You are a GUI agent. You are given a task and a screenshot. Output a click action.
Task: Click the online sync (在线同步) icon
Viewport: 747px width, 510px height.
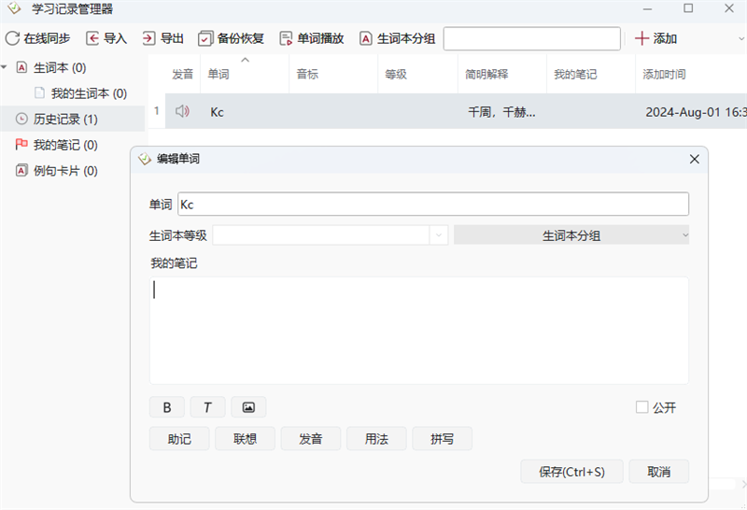tap(13, 38)
